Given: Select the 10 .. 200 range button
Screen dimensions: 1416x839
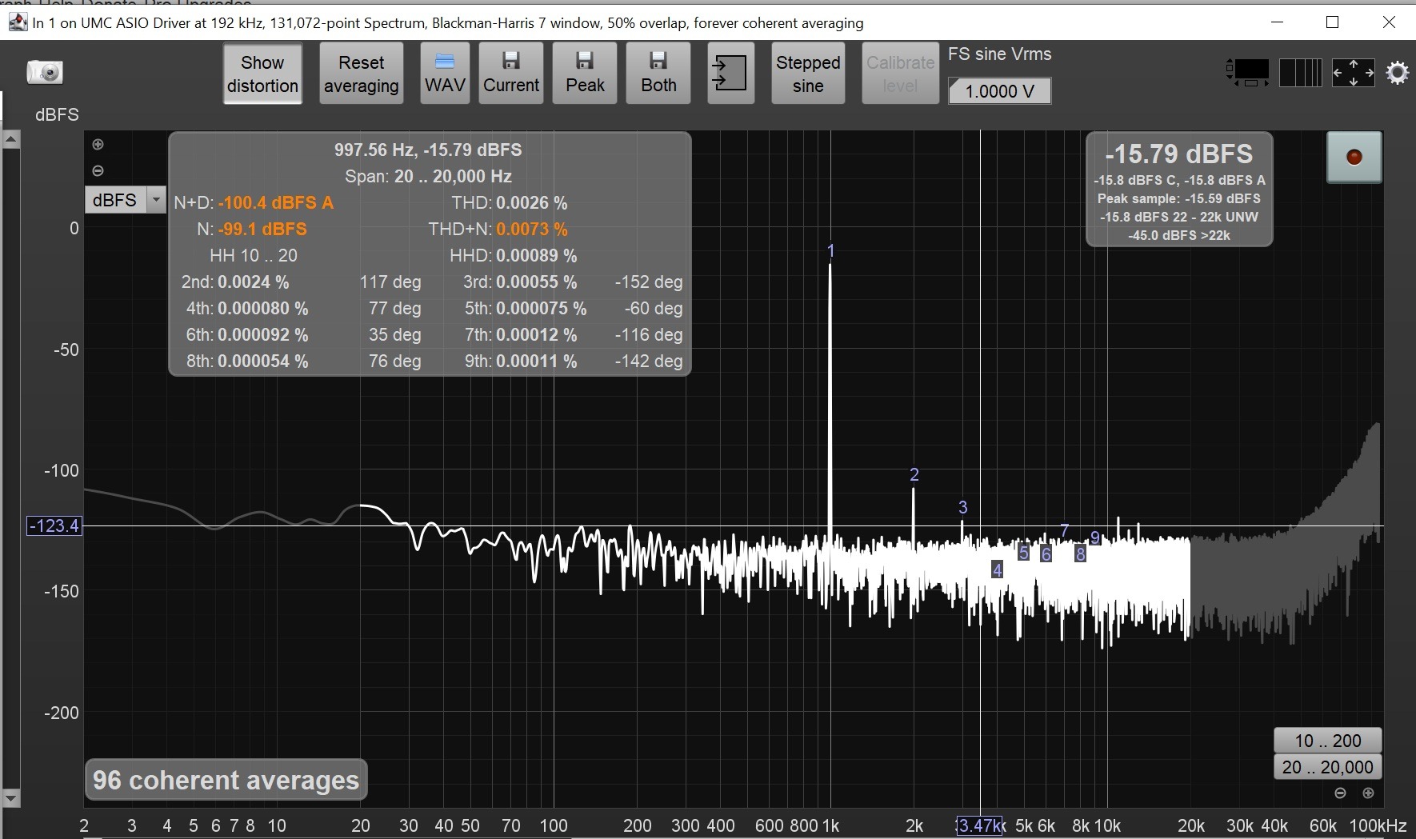Looking at the screenshot, I should (x=1327, y=741).
